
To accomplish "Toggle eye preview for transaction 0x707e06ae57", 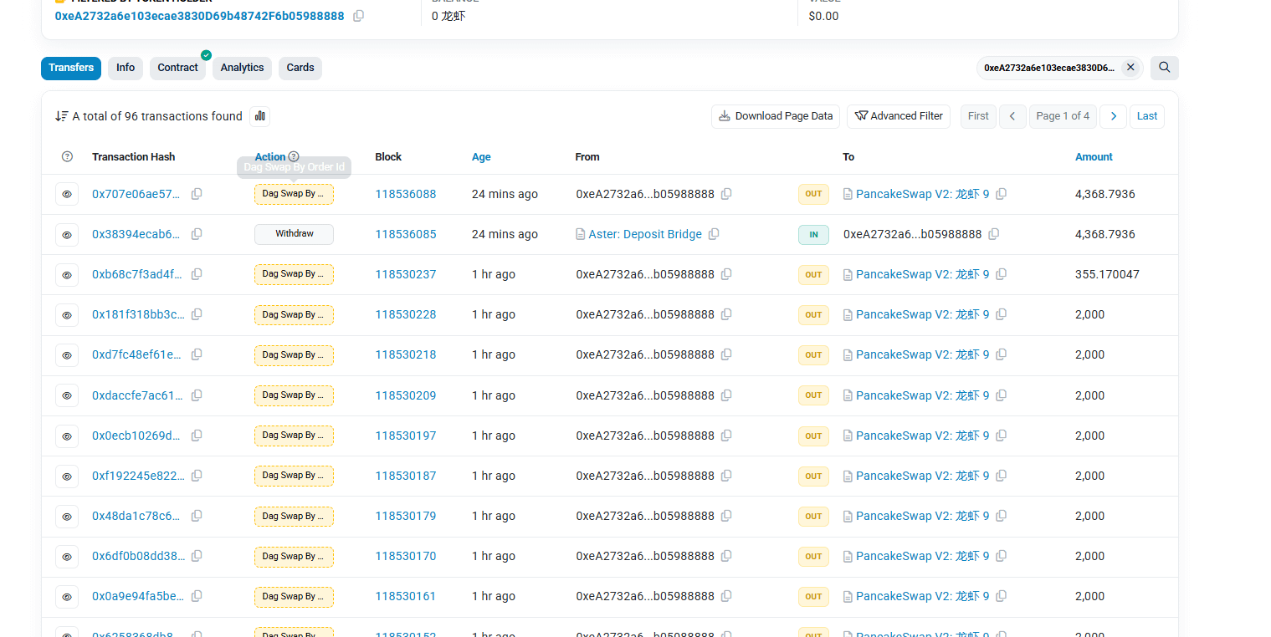I will [67, 194].
